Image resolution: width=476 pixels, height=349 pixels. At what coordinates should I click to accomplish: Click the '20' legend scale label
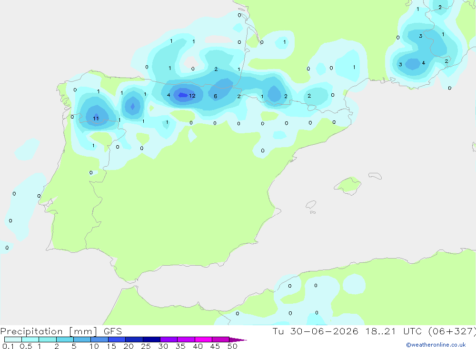(x=129, y=346)
